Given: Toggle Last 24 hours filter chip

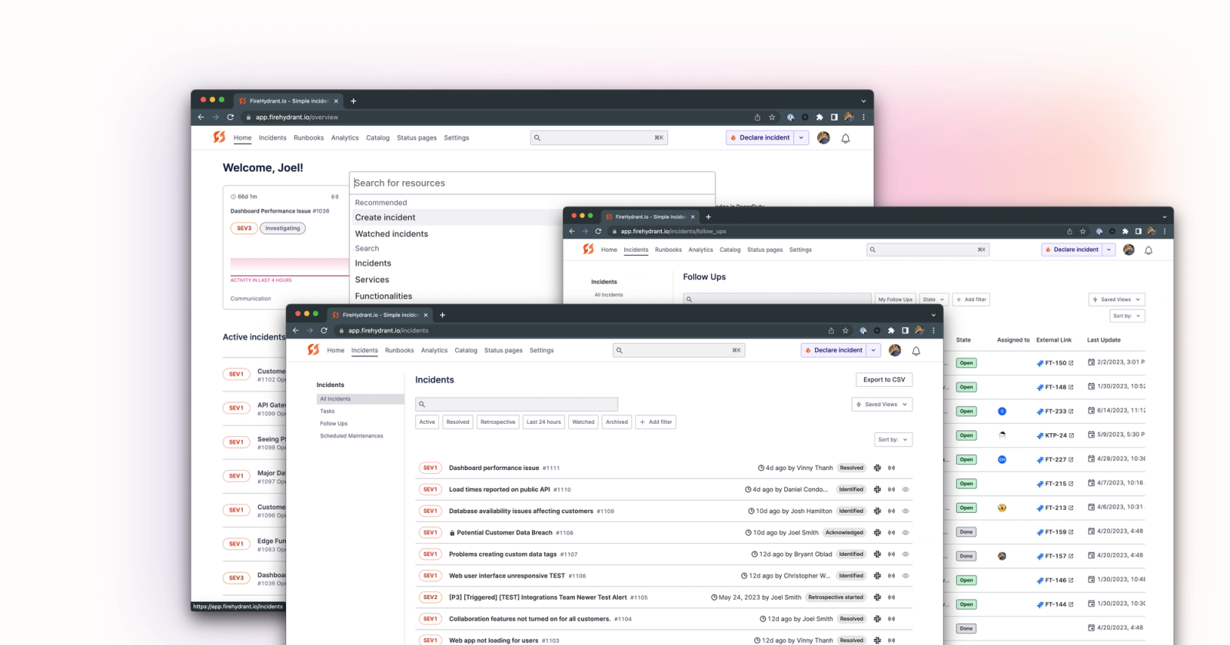Looking at the screenshot, I should tap(544, 422).
